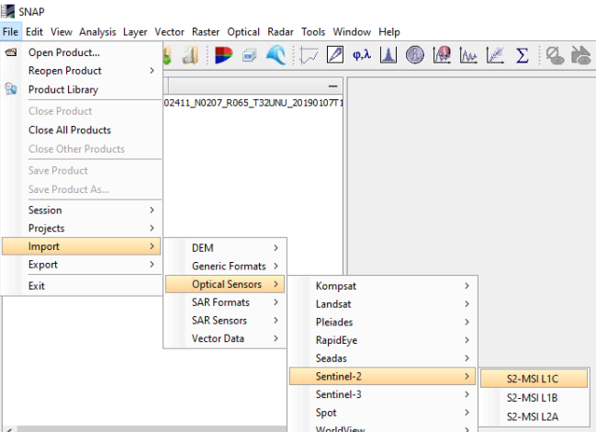
Task: Click the last grayed-out eye toolbar icon
Action: click(581, 55)
